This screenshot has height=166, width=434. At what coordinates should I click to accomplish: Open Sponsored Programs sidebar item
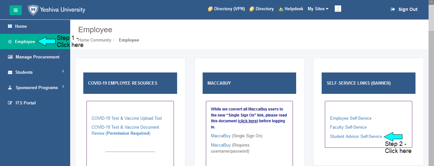click(35, 87)
